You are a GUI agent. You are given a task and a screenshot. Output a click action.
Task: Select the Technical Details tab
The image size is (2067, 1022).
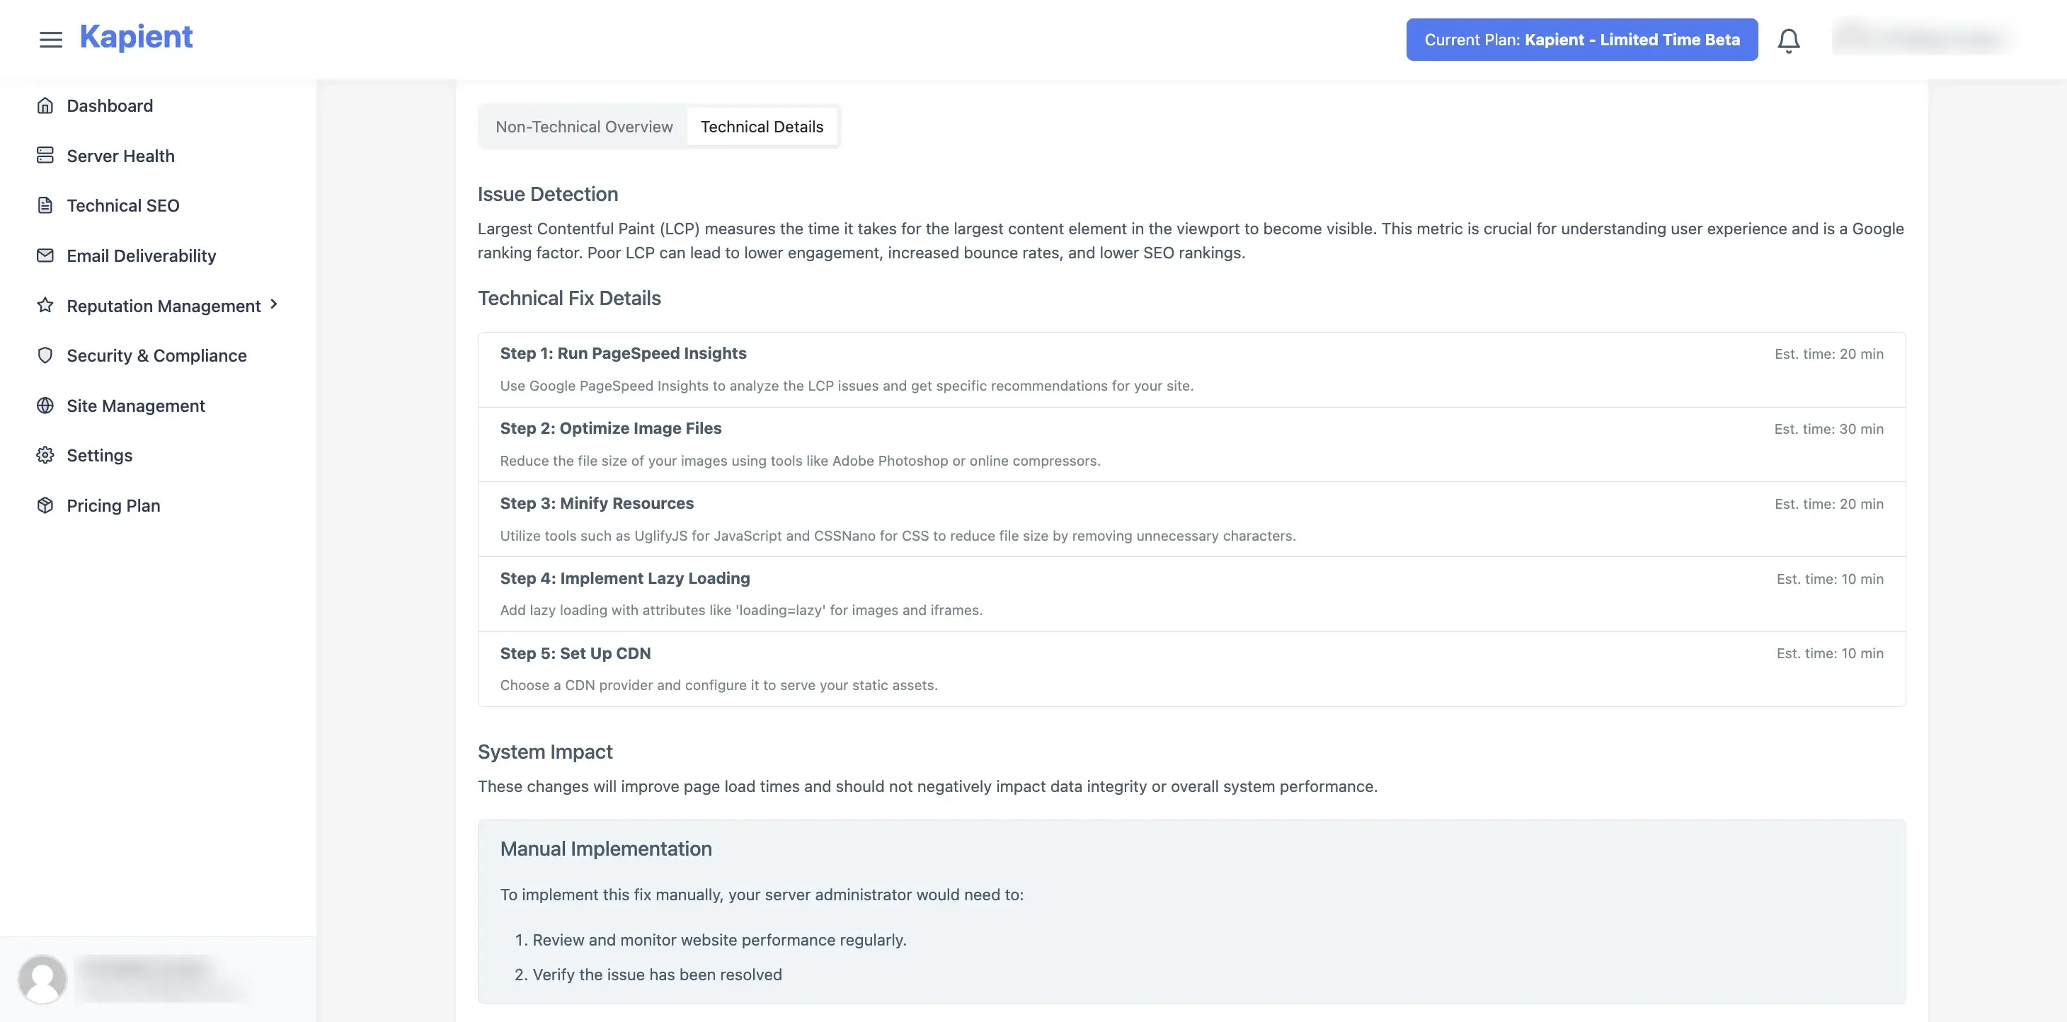(x=762, y=127)
